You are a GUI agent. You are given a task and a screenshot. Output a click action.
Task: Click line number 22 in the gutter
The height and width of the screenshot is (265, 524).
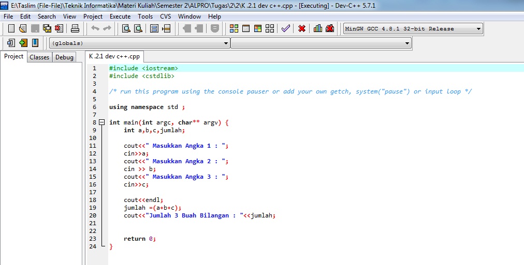[93, 231]
